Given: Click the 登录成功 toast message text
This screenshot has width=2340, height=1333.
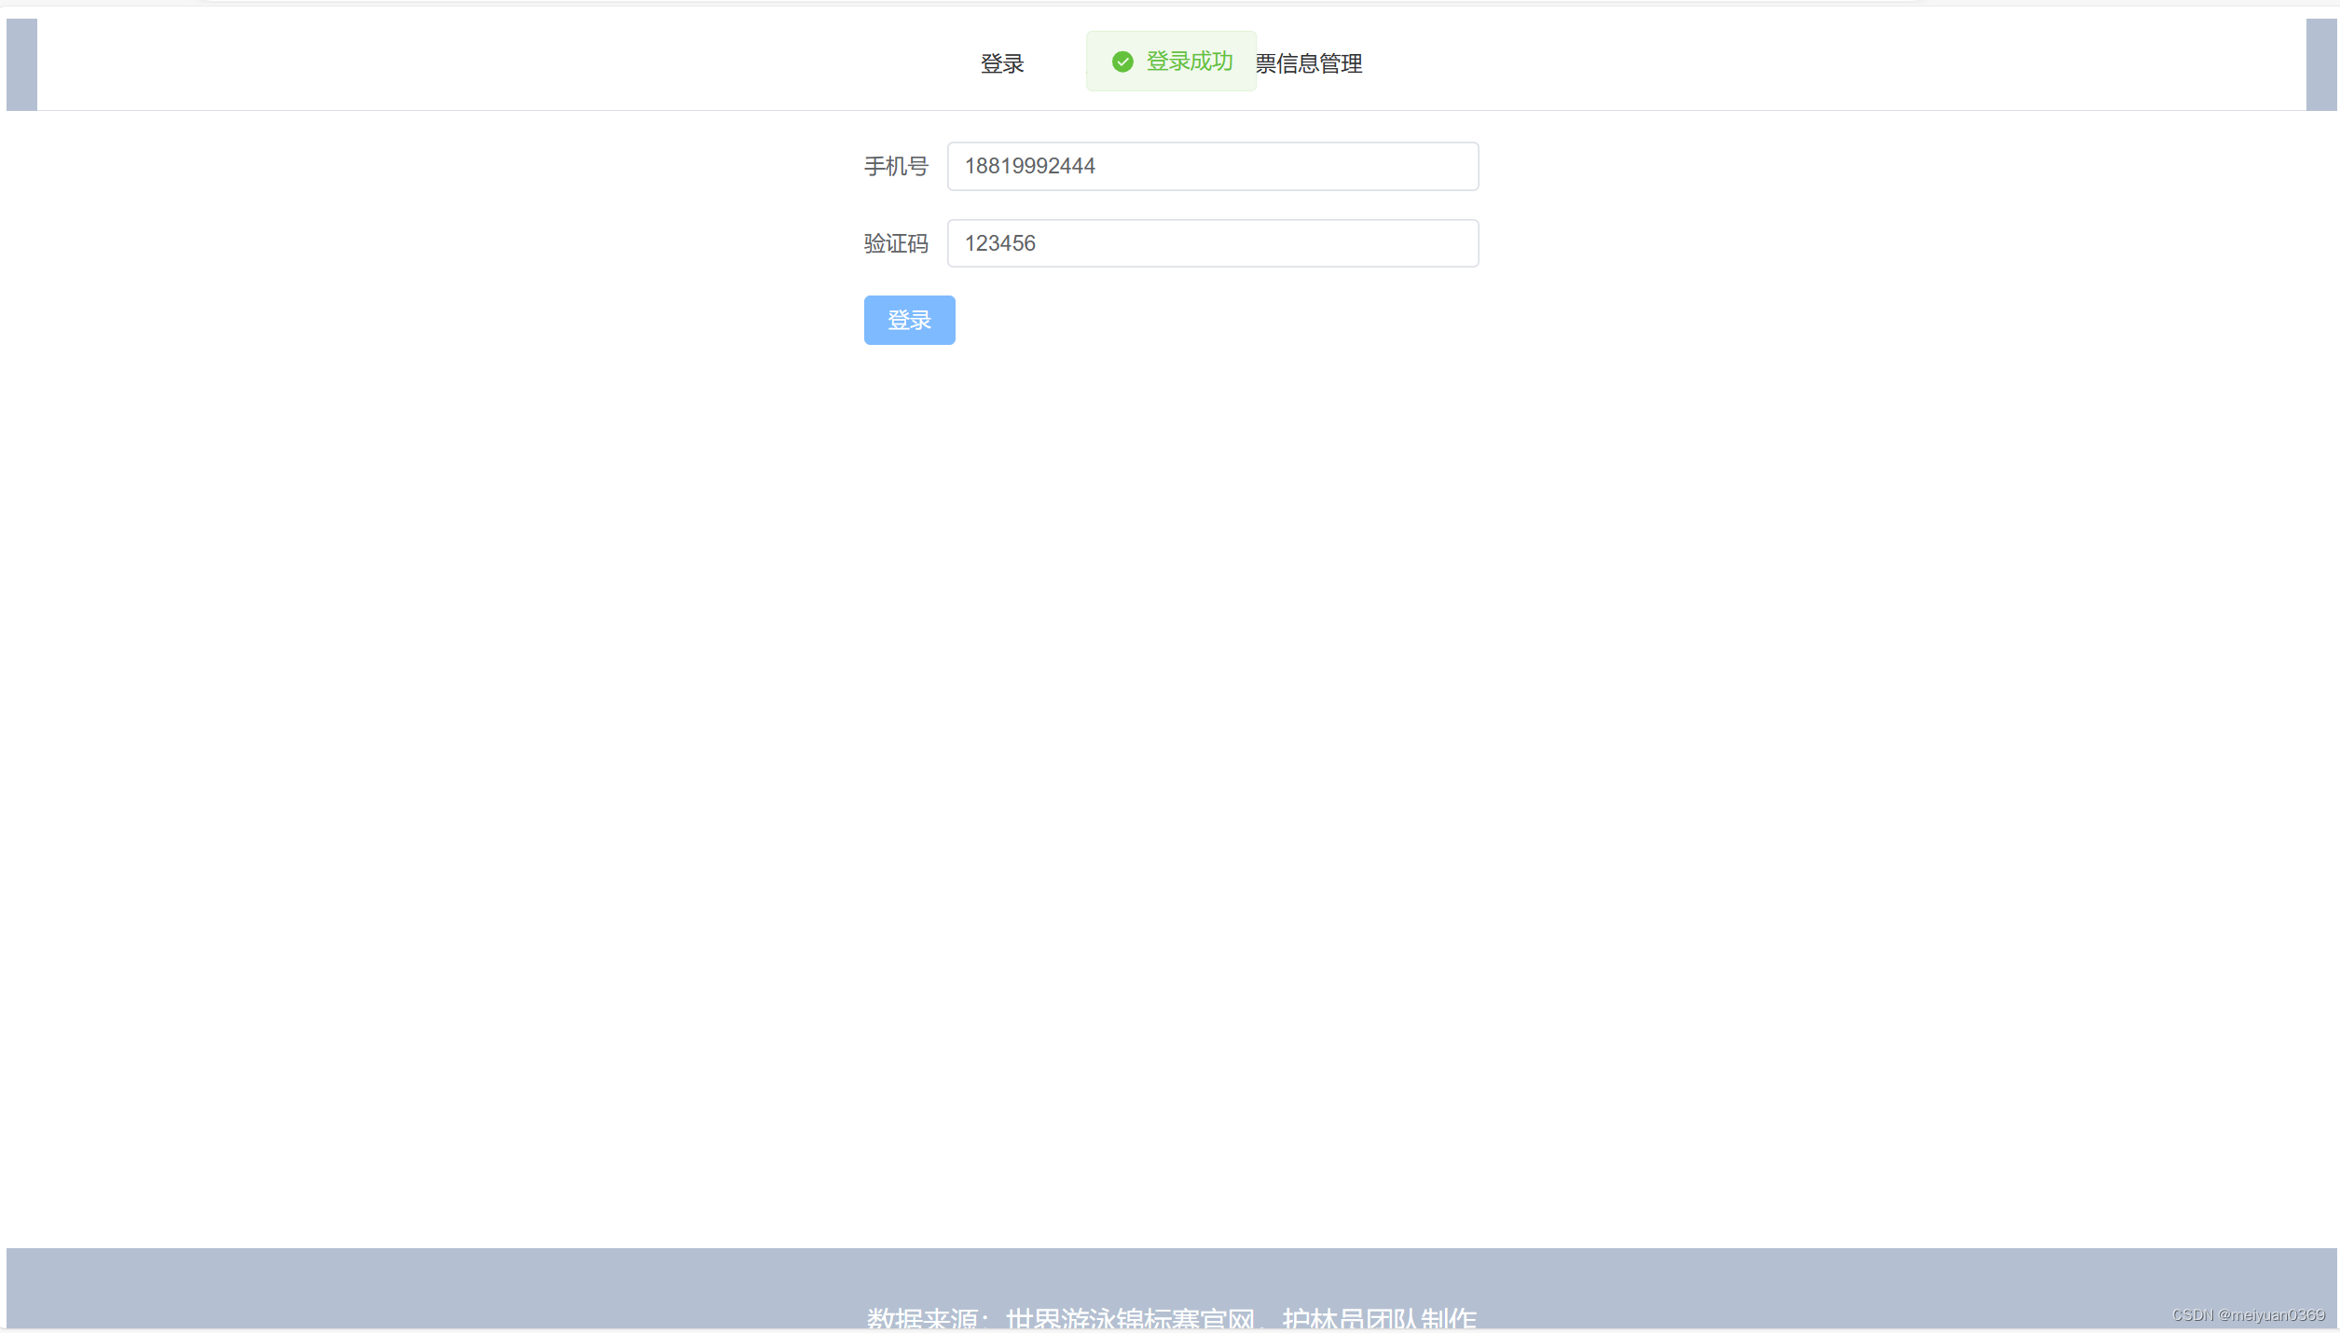Looking at the screenshot, I should pos(1189,62).
